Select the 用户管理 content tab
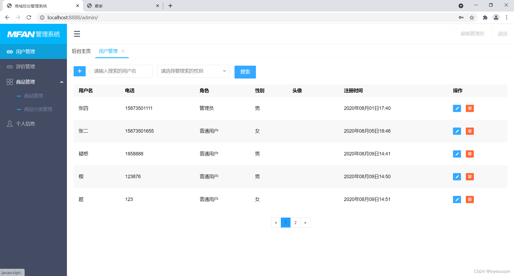The width and height of the screenshot is (514, 276). tap(108, 51)
